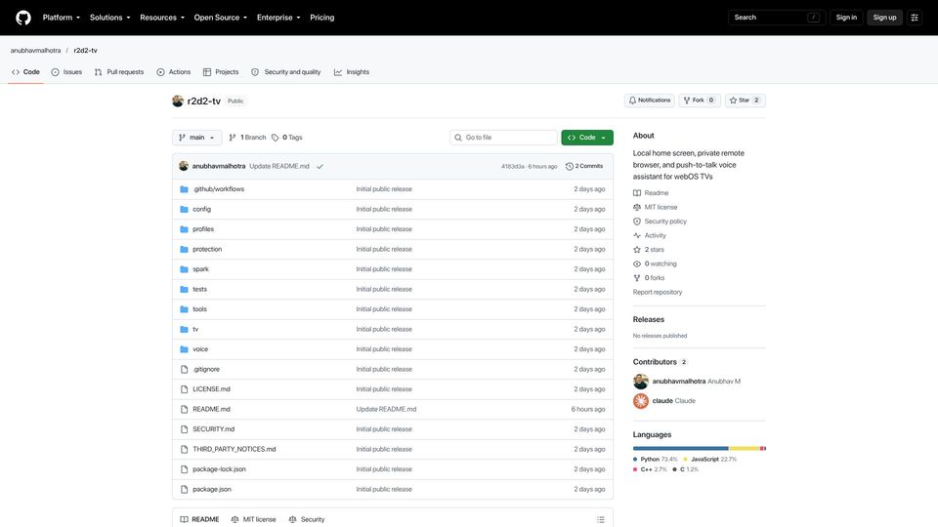Switch to the Security and quality tab

click(286, 71)
